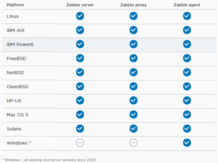Select the Zabbix proxy column header

[134, 5]
